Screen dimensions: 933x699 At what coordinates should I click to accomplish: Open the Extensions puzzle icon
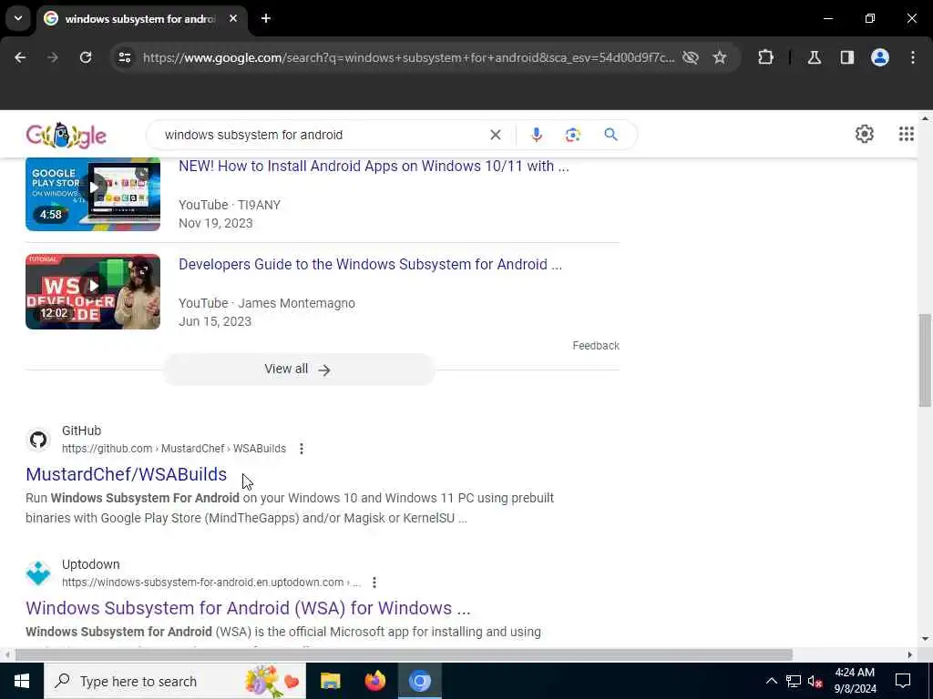765,57
